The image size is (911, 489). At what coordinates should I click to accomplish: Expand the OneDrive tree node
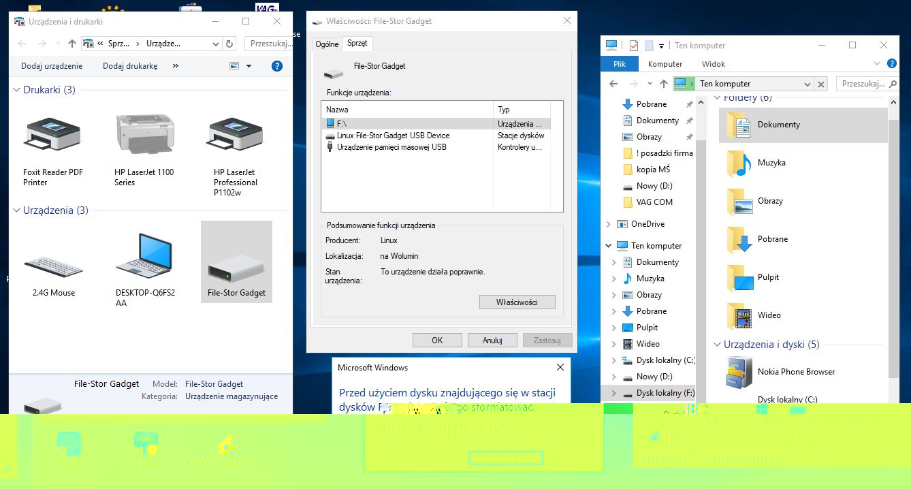609,224
